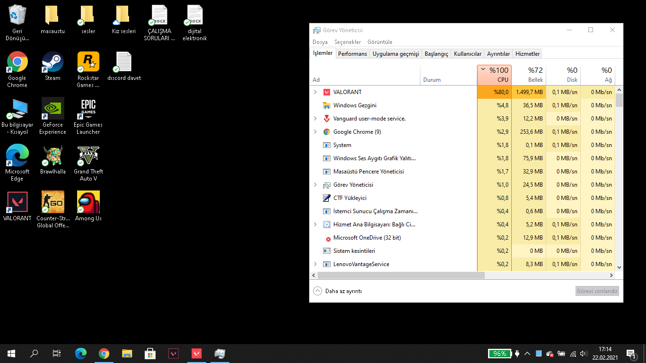The width and height of the screenshot is (646, 363).
Task: Switch to the Ayrıntılar tab
Action: point(498,54)
